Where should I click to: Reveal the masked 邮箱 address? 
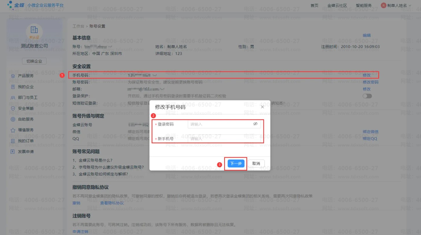pos(162,89)
